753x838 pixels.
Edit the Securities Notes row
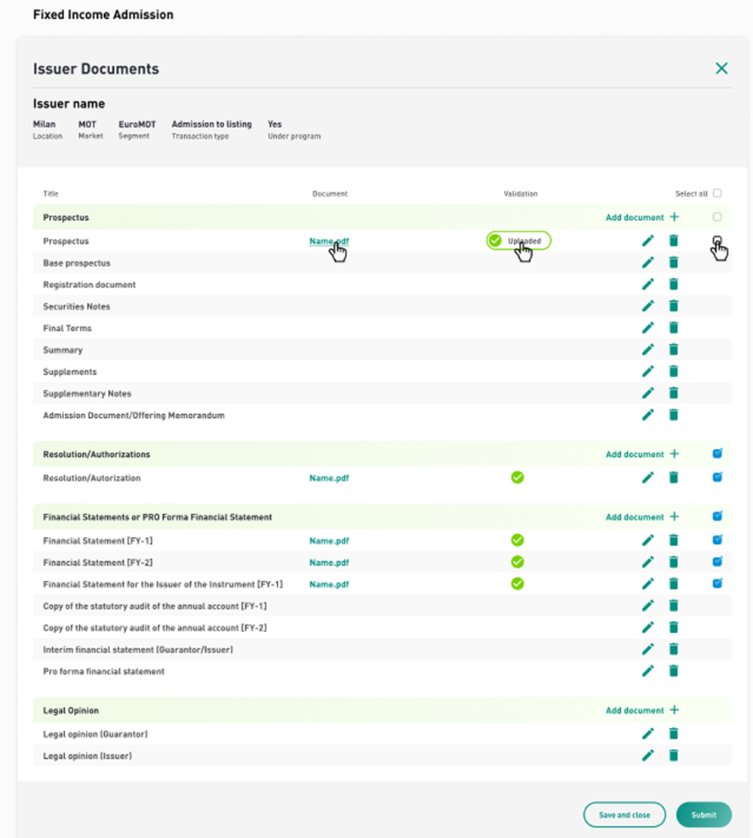pos(647,306)
